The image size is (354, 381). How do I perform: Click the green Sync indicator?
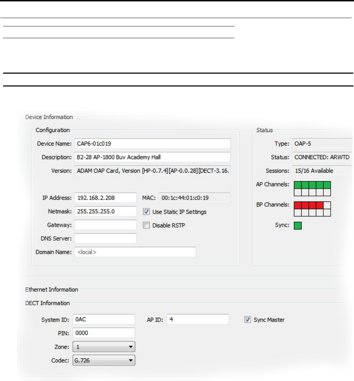[298, 225]
